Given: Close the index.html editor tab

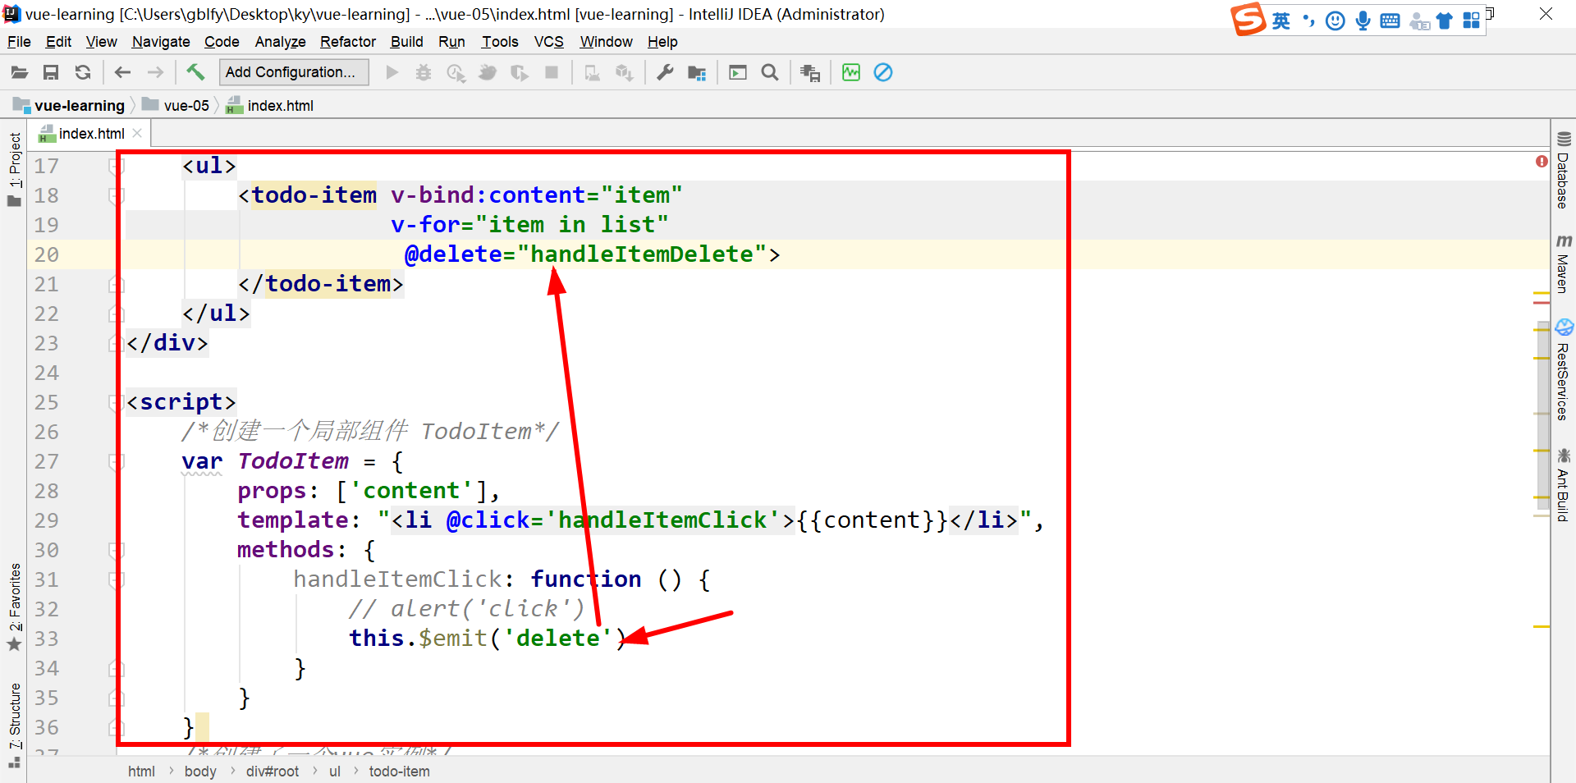Looking at the screenshot, I should pyautogui.click(x=137, y=133).
